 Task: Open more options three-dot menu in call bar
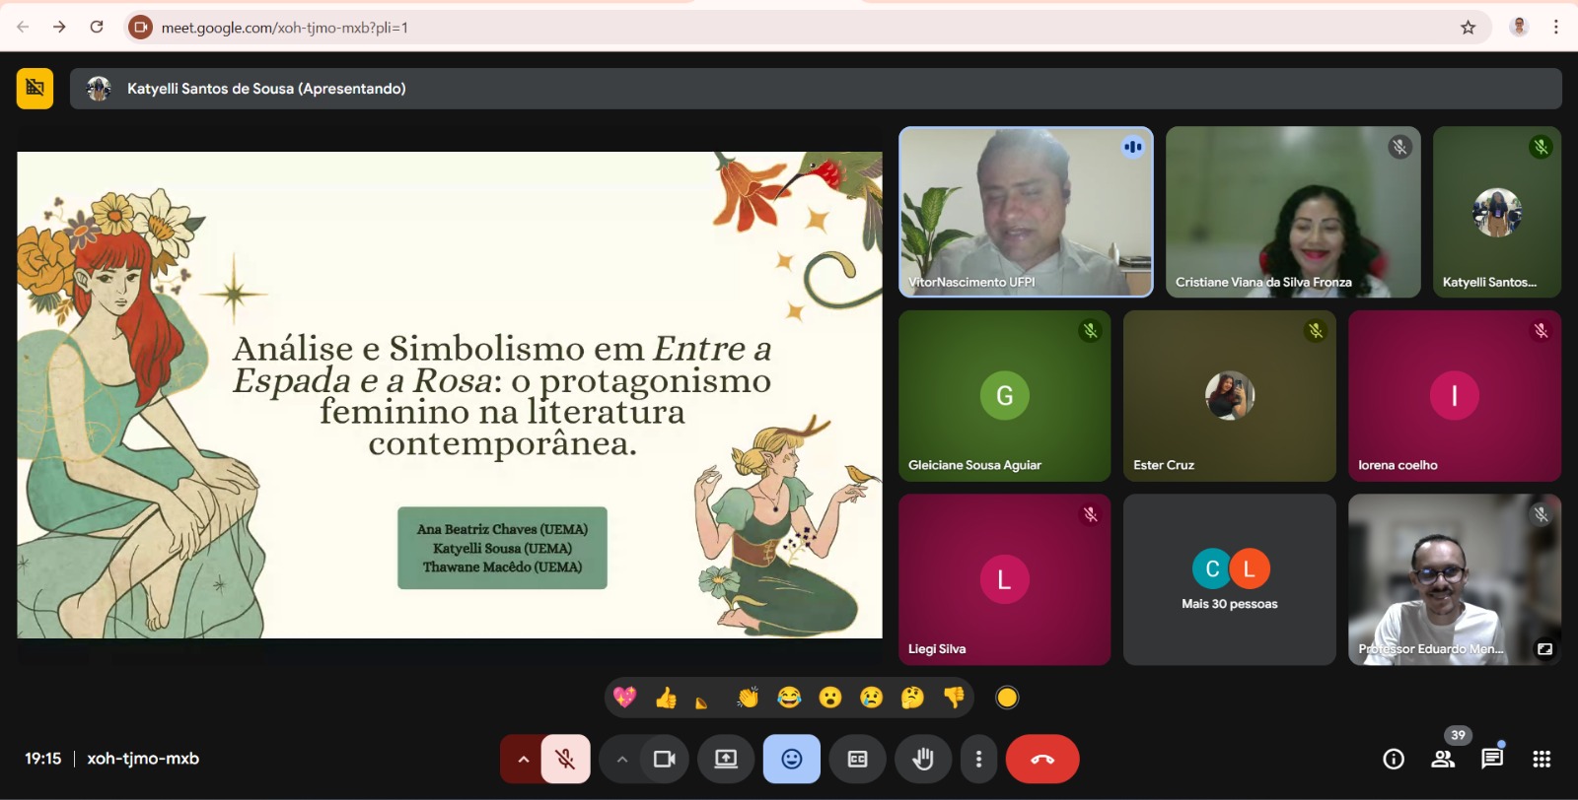[x=978, y=759]
